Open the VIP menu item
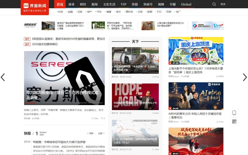This screenshot has height=155, width=248. coord(123,4)
